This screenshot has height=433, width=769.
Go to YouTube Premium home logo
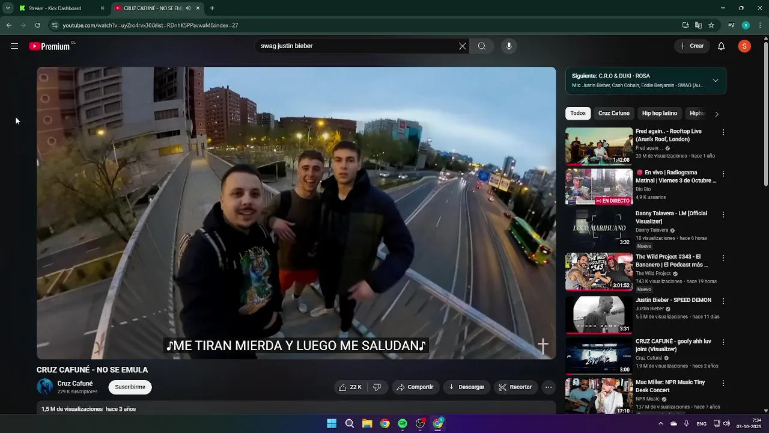click(x=49, y=46)
